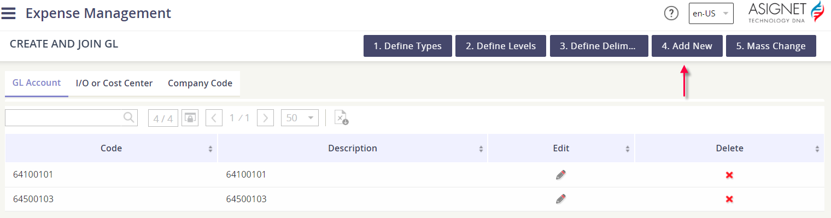
Task: Click the 1 / 1 page indicator
Action: click(x=239, y=118)
